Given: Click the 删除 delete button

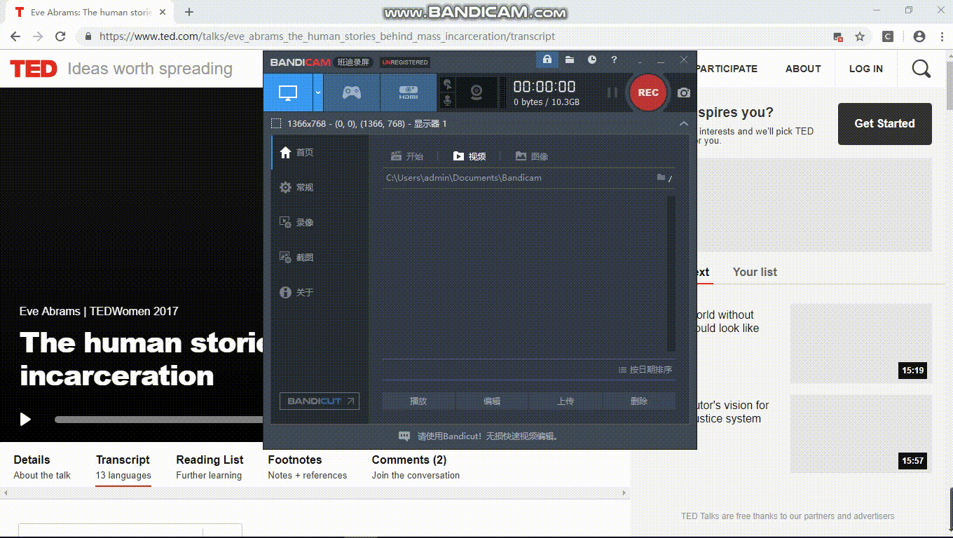Looking at the screenshot, I should tap(639, 401).
